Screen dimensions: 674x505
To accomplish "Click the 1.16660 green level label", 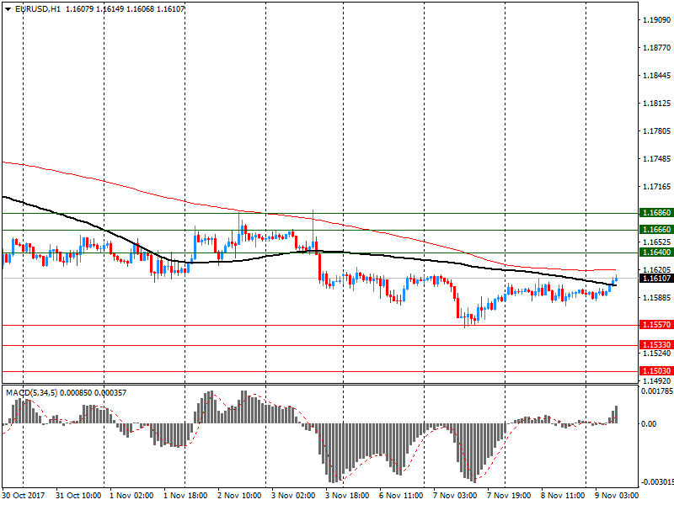I will tap(656, 230).
